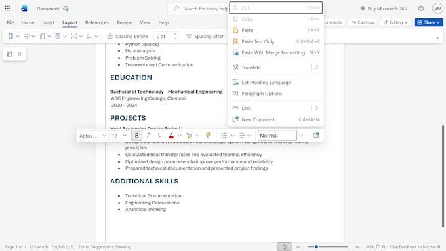Click the text highlight marker icon
The height and width of the screenshot is (251, 446).
(x=190, y=136)
